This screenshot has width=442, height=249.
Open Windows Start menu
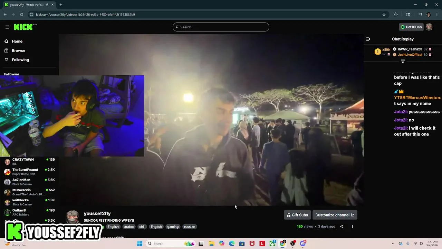pos(140,243)
